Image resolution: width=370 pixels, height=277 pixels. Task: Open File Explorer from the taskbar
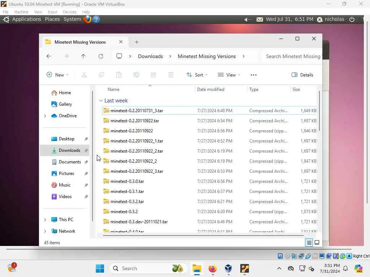(x=197, y=268)
